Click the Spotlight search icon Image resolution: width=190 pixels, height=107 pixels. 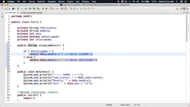point(177,1)
